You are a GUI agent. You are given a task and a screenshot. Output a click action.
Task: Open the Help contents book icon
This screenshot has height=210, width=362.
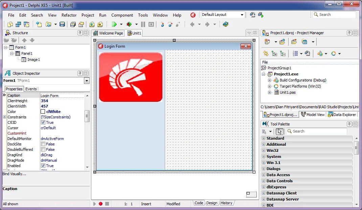point(226,24)
